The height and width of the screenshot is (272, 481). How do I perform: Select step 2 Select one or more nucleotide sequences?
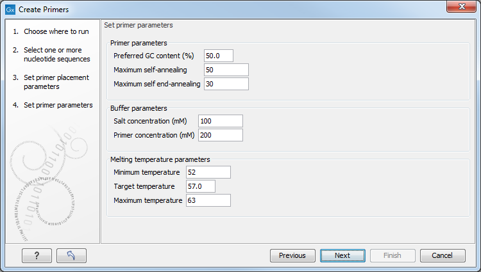click(51, 54)
